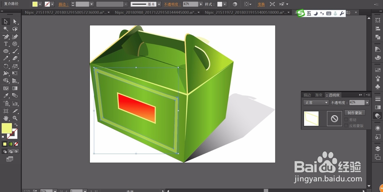This screenshot has height=192, width=383.
Task: Click the large yellow Fill swatch
Action: 7,128
